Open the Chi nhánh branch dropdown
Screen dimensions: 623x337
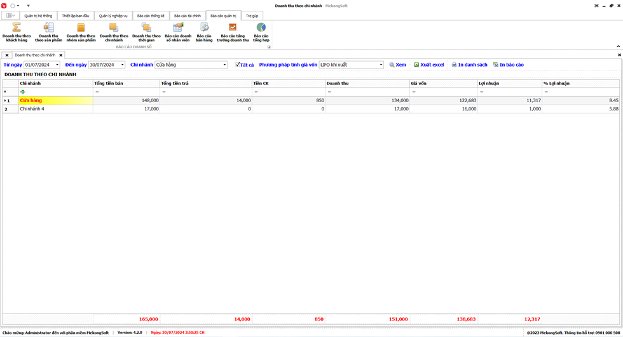(x=224, y=65)
